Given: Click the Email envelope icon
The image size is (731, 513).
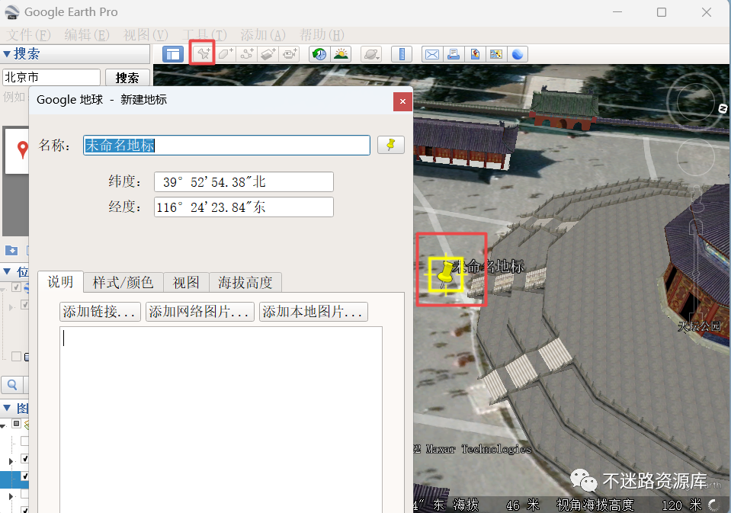Looking at the screenshot, I should point(432,54).
